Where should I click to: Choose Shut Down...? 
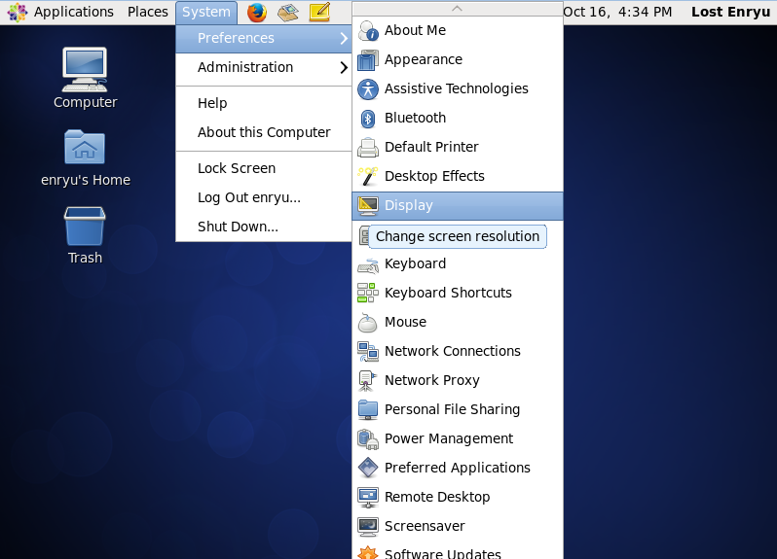point(264,227)
